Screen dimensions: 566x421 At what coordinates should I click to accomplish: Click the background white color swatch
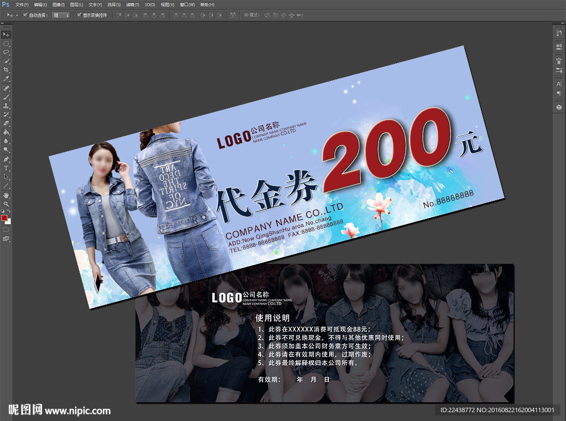[9, 222]
